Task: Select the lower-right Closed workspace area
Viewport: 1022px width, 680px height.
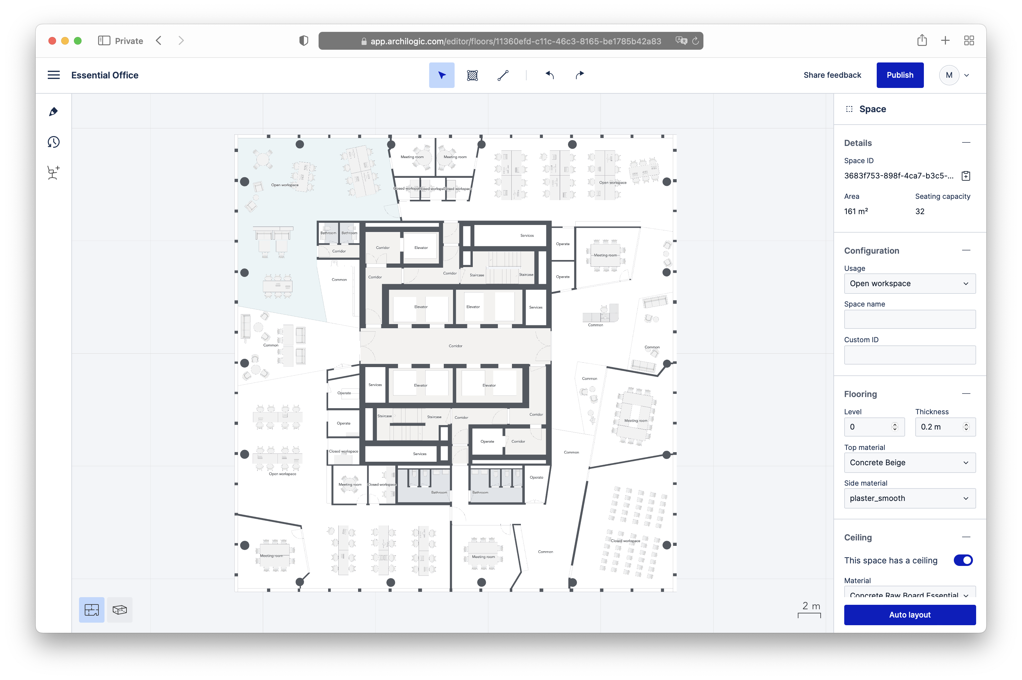Action: click(625, 541)
